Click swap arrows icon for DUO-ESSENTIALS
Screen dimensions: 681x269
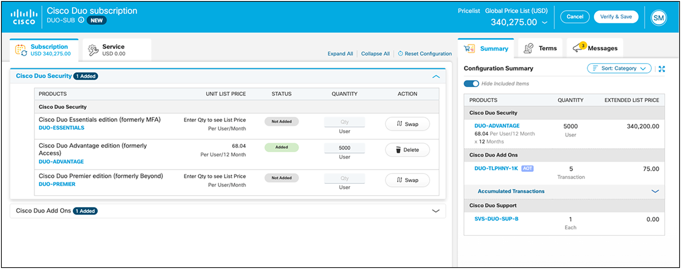(399, 124)
